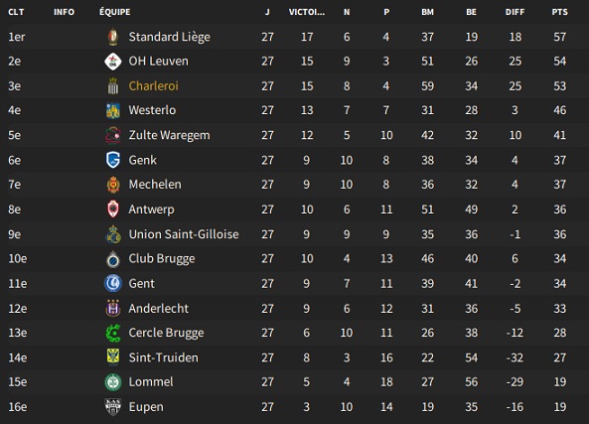Sort table by PTS column header
Image resolution: width=589 pixels, height=424 pixels.
[560, 12]
